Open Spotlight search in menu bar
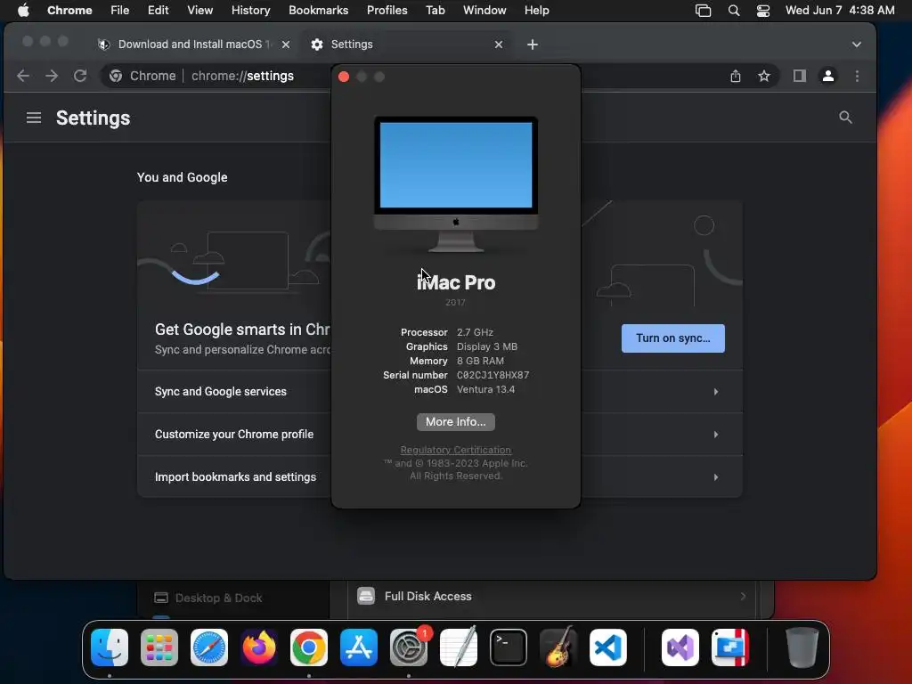 point(734,11)
